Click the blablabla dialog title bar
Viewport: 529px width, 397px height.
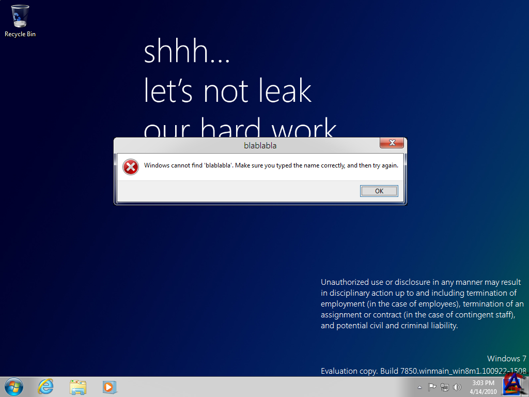point(260,145)
